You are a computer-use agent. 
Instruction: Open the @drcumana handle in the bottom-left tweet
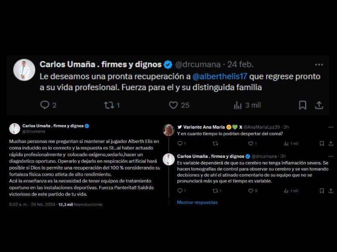click(x=34, y=132)
